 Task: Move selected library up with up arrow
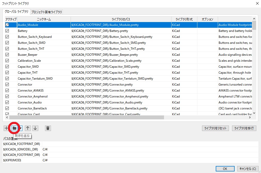click(28, 128)
